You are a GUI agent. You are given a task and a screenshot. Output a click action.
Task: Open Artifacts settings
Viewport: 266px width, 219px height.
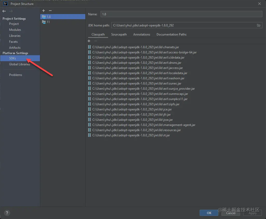click(15, 48)
